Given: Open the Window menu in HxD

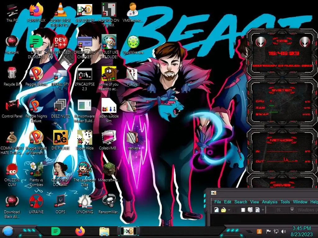Looking at the screenshot, I should pos(300,202).
